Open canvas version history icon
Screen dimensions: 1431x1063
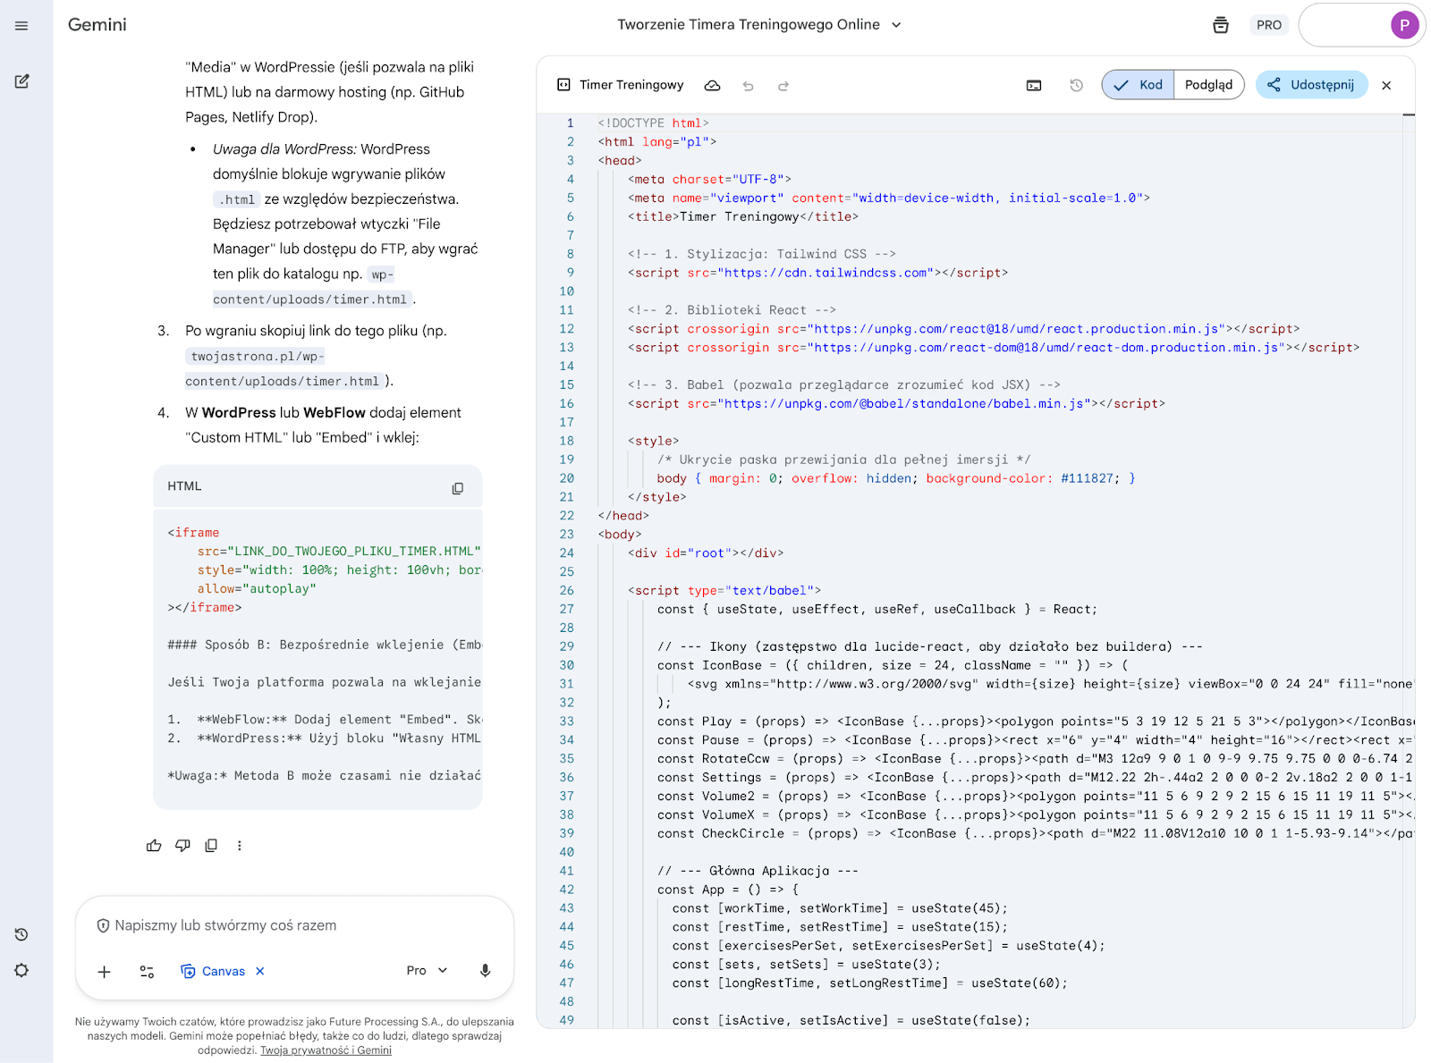pos(1076,85)
